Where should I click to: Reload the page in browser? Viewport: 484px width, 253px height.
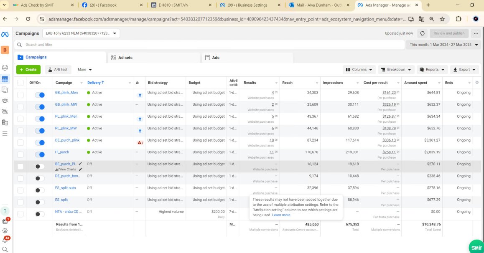tap(28, 19)
